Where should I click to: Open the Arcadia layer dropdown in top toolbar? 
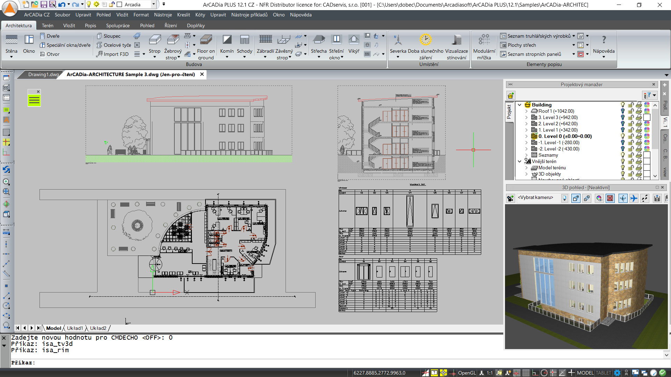pos(153,4)
